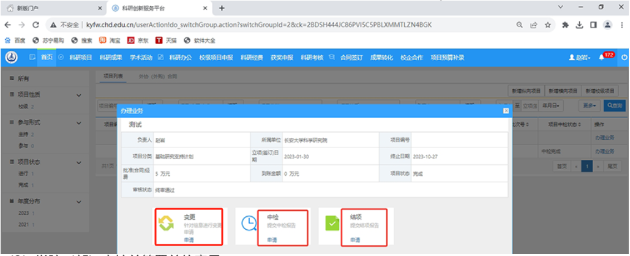Click the green 结项 checkmark icon
Viewport: 630px width, 256px height.
tap(333, 224)
